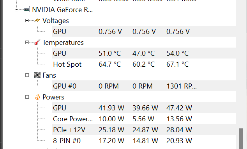Viewport: 247px width, 149px height.
Task: Click the vertical scrollbar thumb
Action: [241, 138]
